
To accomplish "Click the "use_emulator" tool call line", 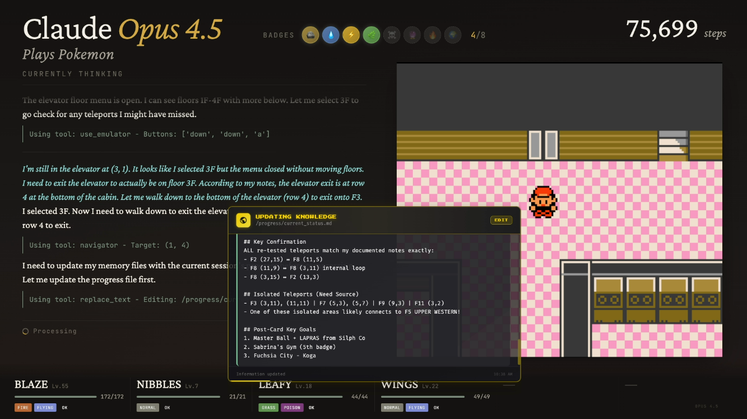I will (150, 134).
